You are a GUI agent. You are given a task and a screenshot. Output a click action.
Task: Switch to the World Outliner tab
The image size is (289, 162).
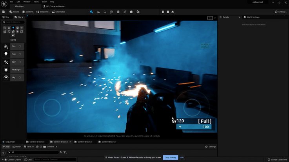pos(6,17)
